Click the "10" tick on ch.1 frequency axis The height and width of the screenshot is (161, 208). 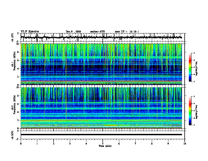[18, 44]
